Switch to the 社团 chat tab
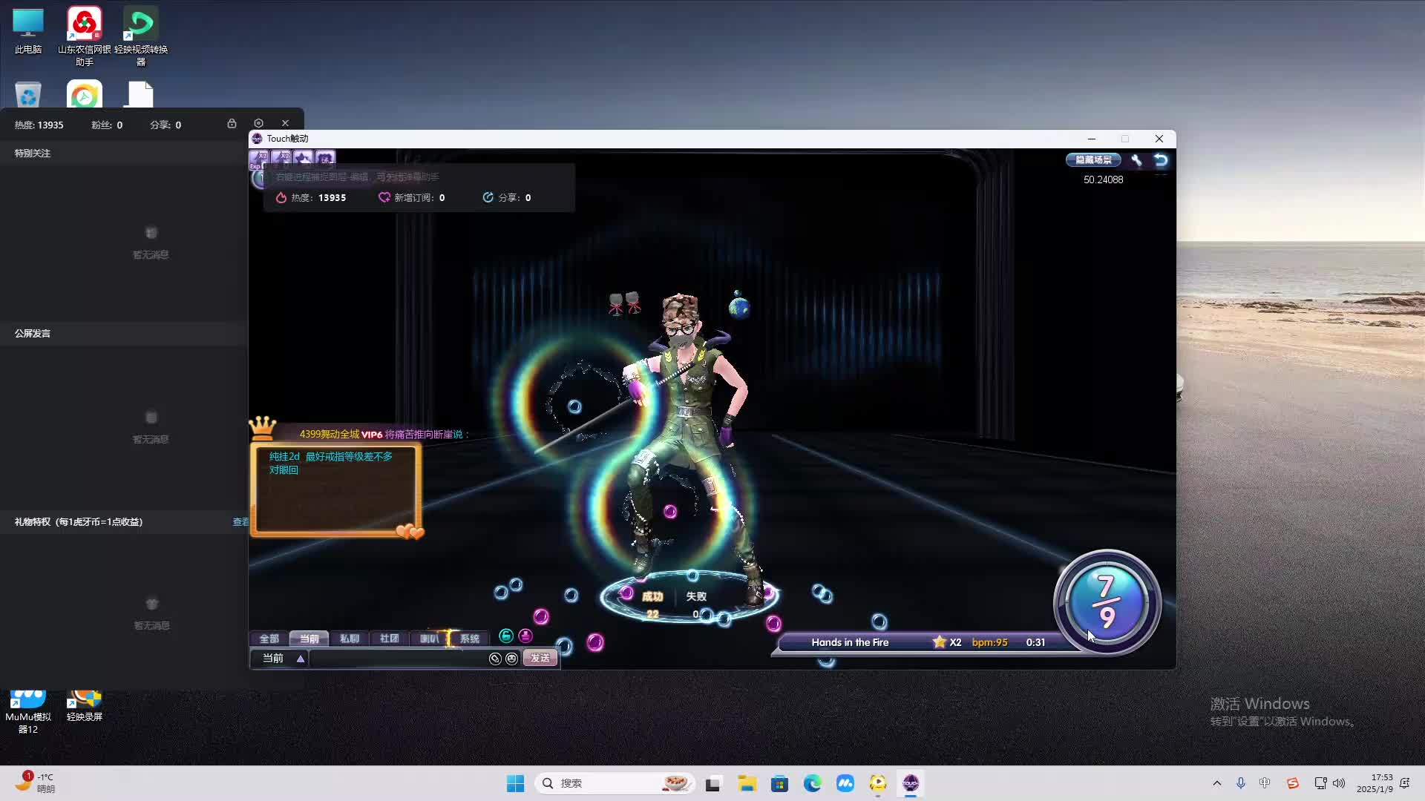This screenshot has width=1425, height=801. [389, 639]
